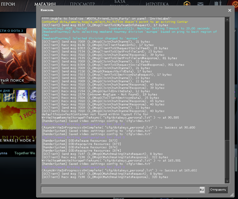Click the 'D3D:Reacquire Resources [874]' line
This screenshot has width=238, height=199.
[81, 150]
